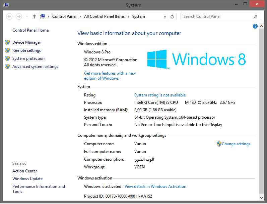Screen dimensions: 267x204
Task: Select All Control Panel Items breadcrumb
Action: (104, 16)
